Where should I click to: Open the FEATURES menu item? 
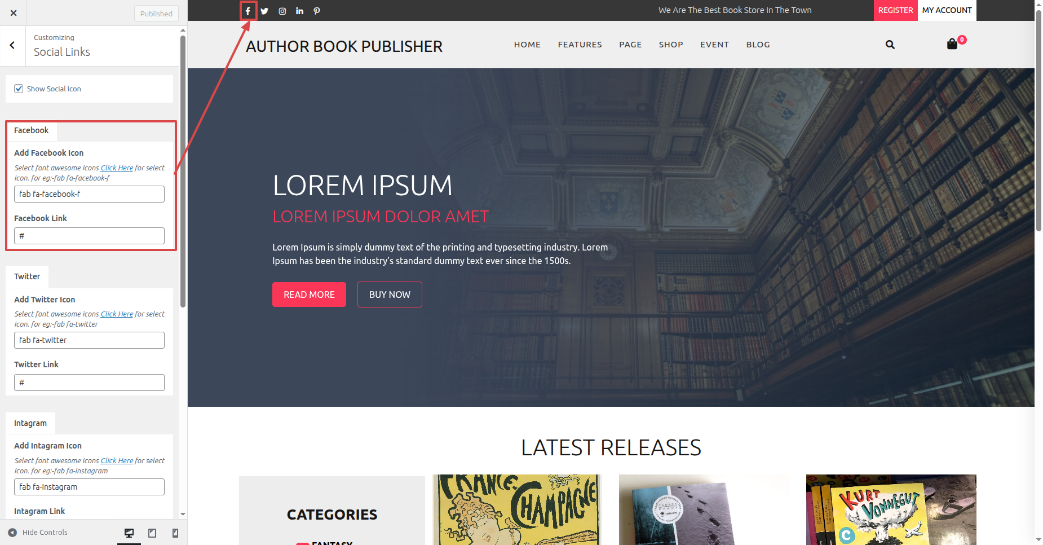tap(580, 45)
